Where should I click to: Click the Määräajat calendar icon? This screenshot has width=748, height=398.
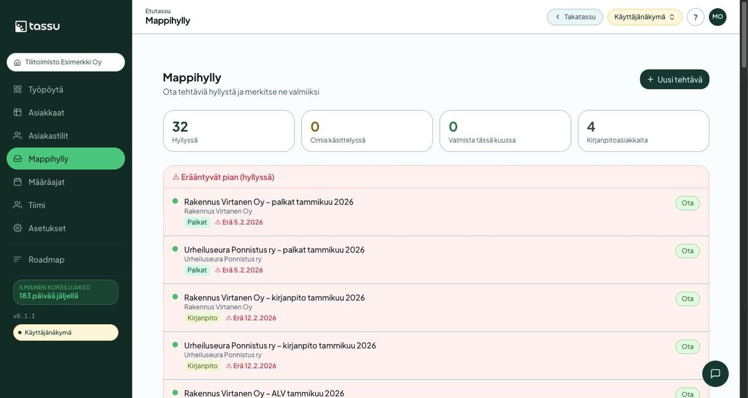point(18,182)
